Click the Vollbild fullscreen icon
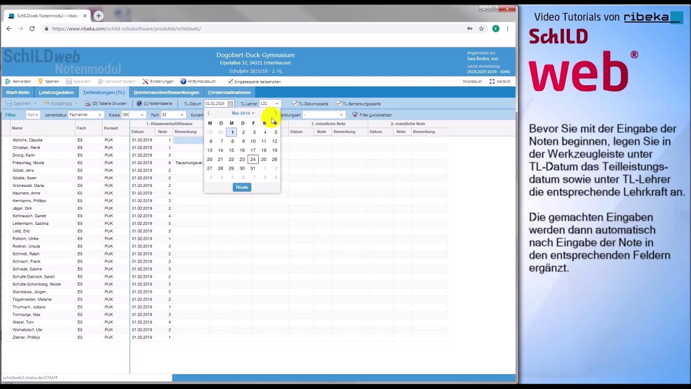This screenshot has height=389, width=691. pos(492,82)
